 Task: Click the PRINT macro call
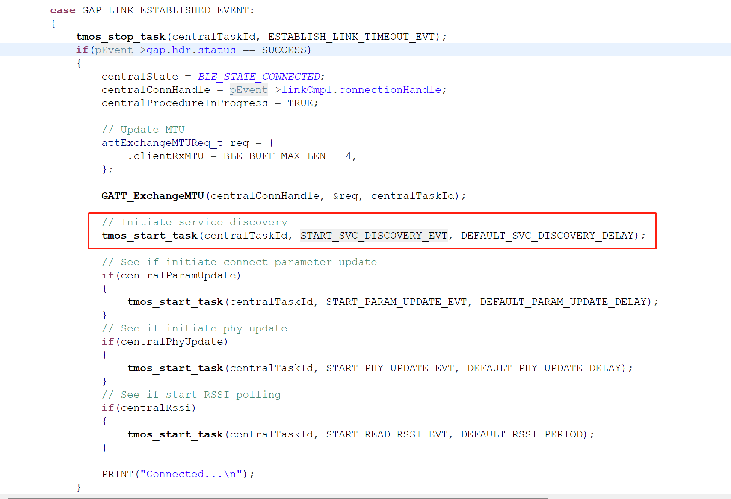pos(118,474)
